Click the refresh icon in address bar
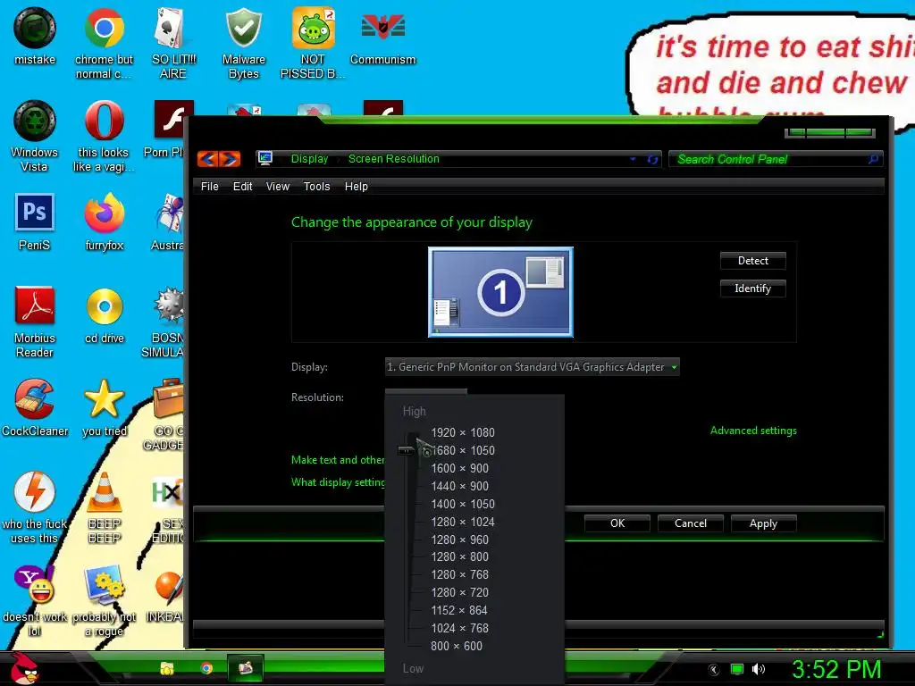 point(652,159)
